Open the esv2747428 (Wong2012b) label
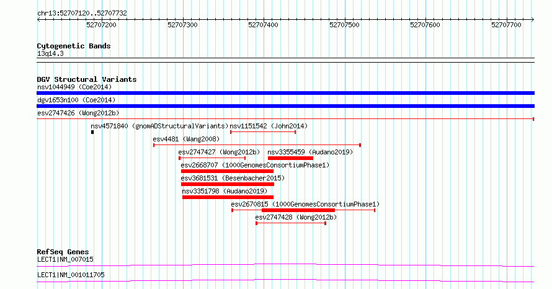 coord(296,217)
